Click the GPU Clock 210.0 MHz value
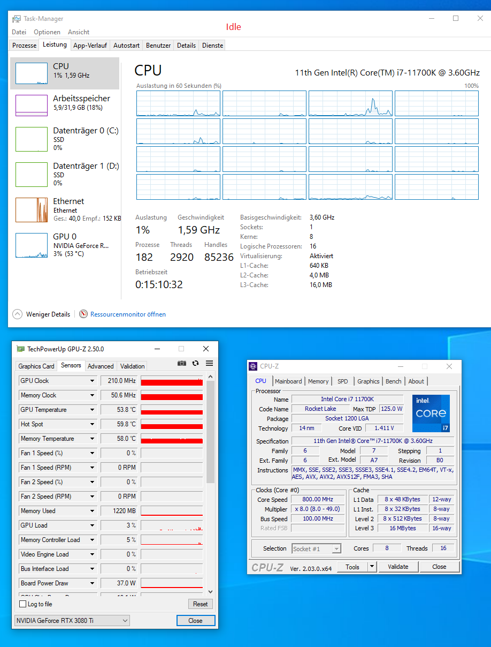The width and height of the screenshot is (491, 647). click(119, 381)
